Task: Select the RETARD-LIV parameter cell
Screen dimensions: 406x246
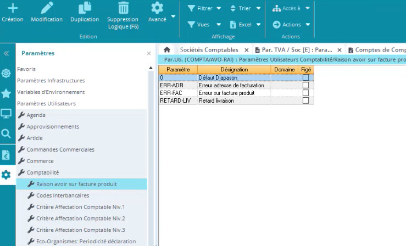Action: click(178, 100)
